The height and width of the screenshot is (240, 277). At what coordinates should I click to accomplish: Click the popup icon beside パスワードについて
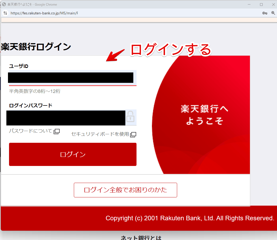tap(57, 131)
